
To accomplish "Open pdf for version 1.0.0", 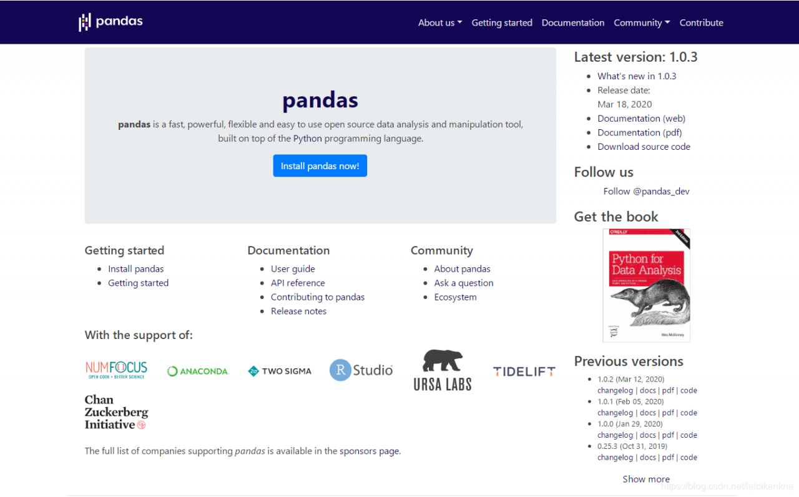I will pyautogui.click(x=668, y=435).
